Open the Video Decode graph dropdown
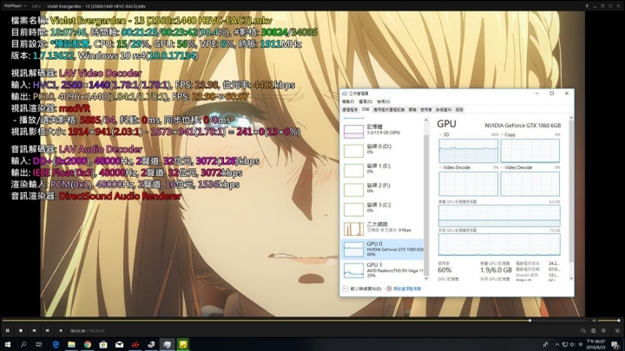The image size is (625, 351). click(x=516, y=167)
